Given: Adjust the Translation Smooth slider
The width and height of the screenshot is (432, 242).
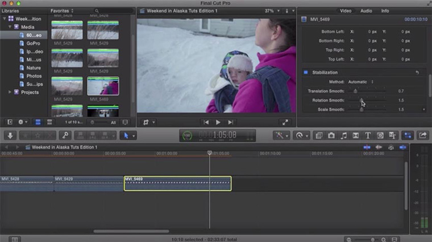Looking at the screenshot, I should pos(355,91).
